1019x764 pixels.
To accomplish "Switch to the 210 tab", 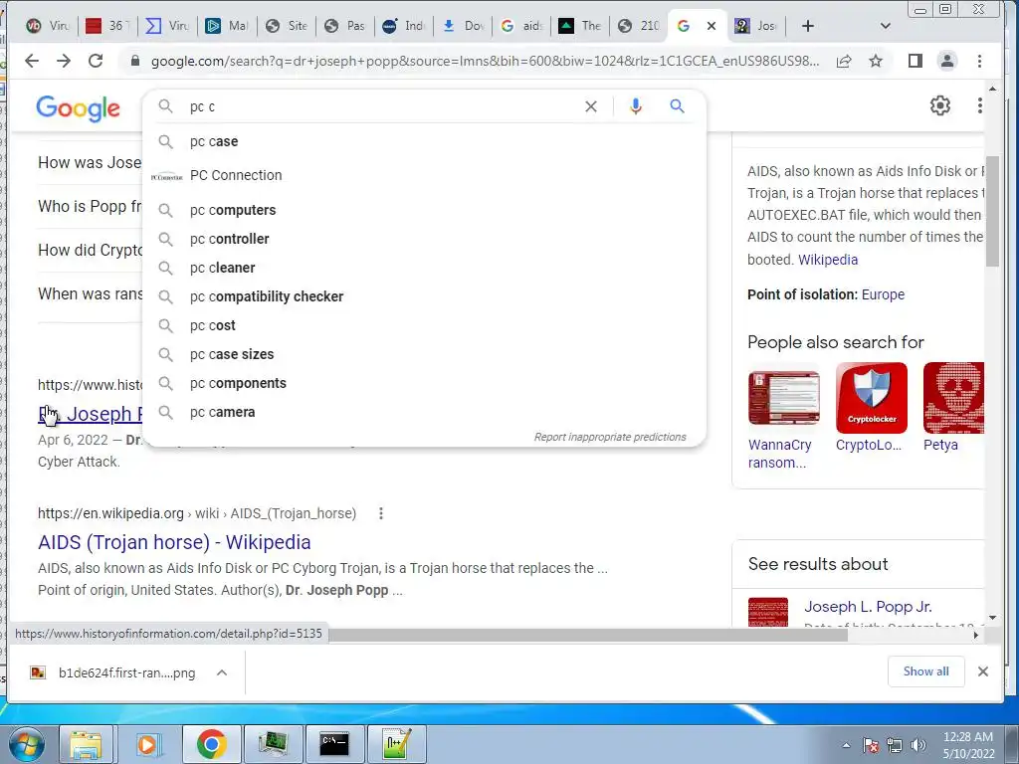I will (639, 26).
